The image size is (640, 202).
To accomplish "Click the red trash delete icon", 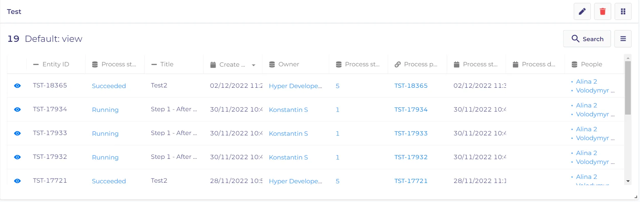I will [603, 12].
